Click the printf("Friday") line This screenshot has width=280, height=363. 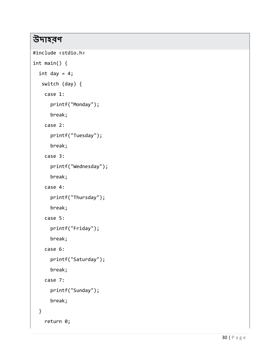click(x=75, y=228)
